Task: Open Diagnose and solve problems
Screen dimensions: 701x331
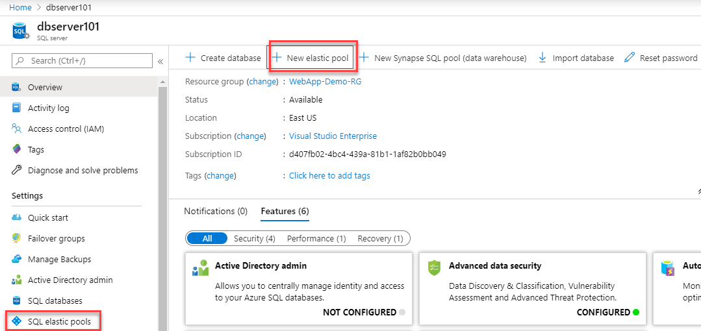Action: coord(83,170)
